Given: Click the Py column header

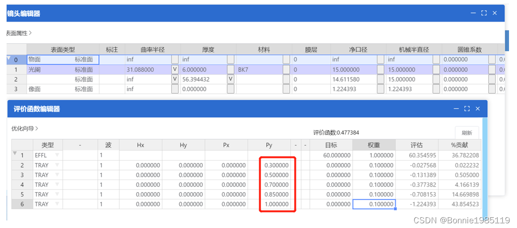Looking at the screenshot, I should [x=269, y=145].
